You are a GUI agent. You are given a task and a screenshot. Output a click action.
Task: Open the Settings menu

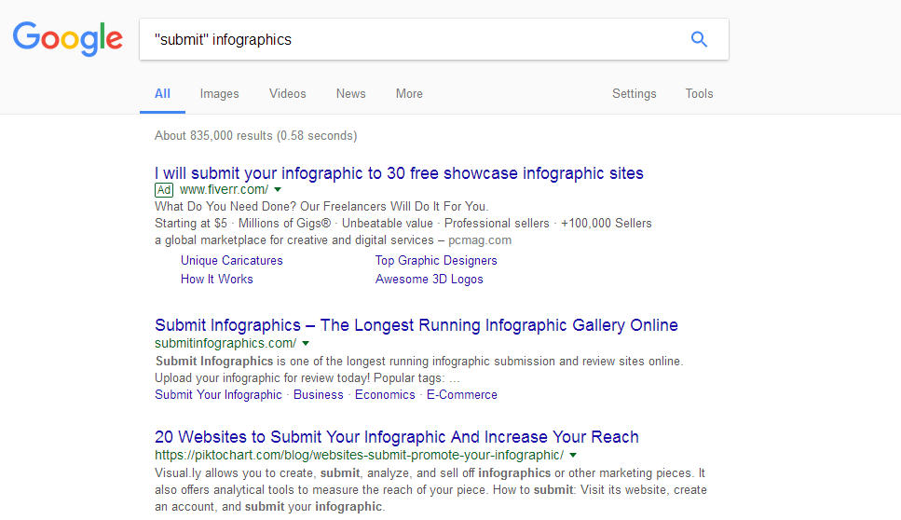point(634,94)
